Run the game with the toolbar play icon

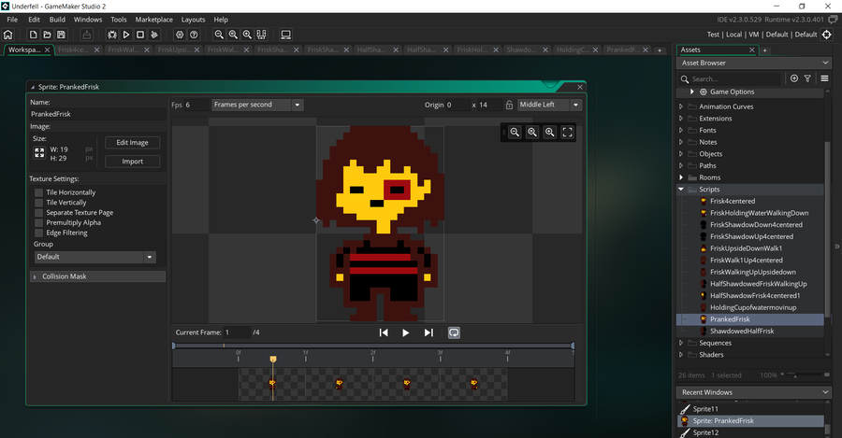point(126,35)
